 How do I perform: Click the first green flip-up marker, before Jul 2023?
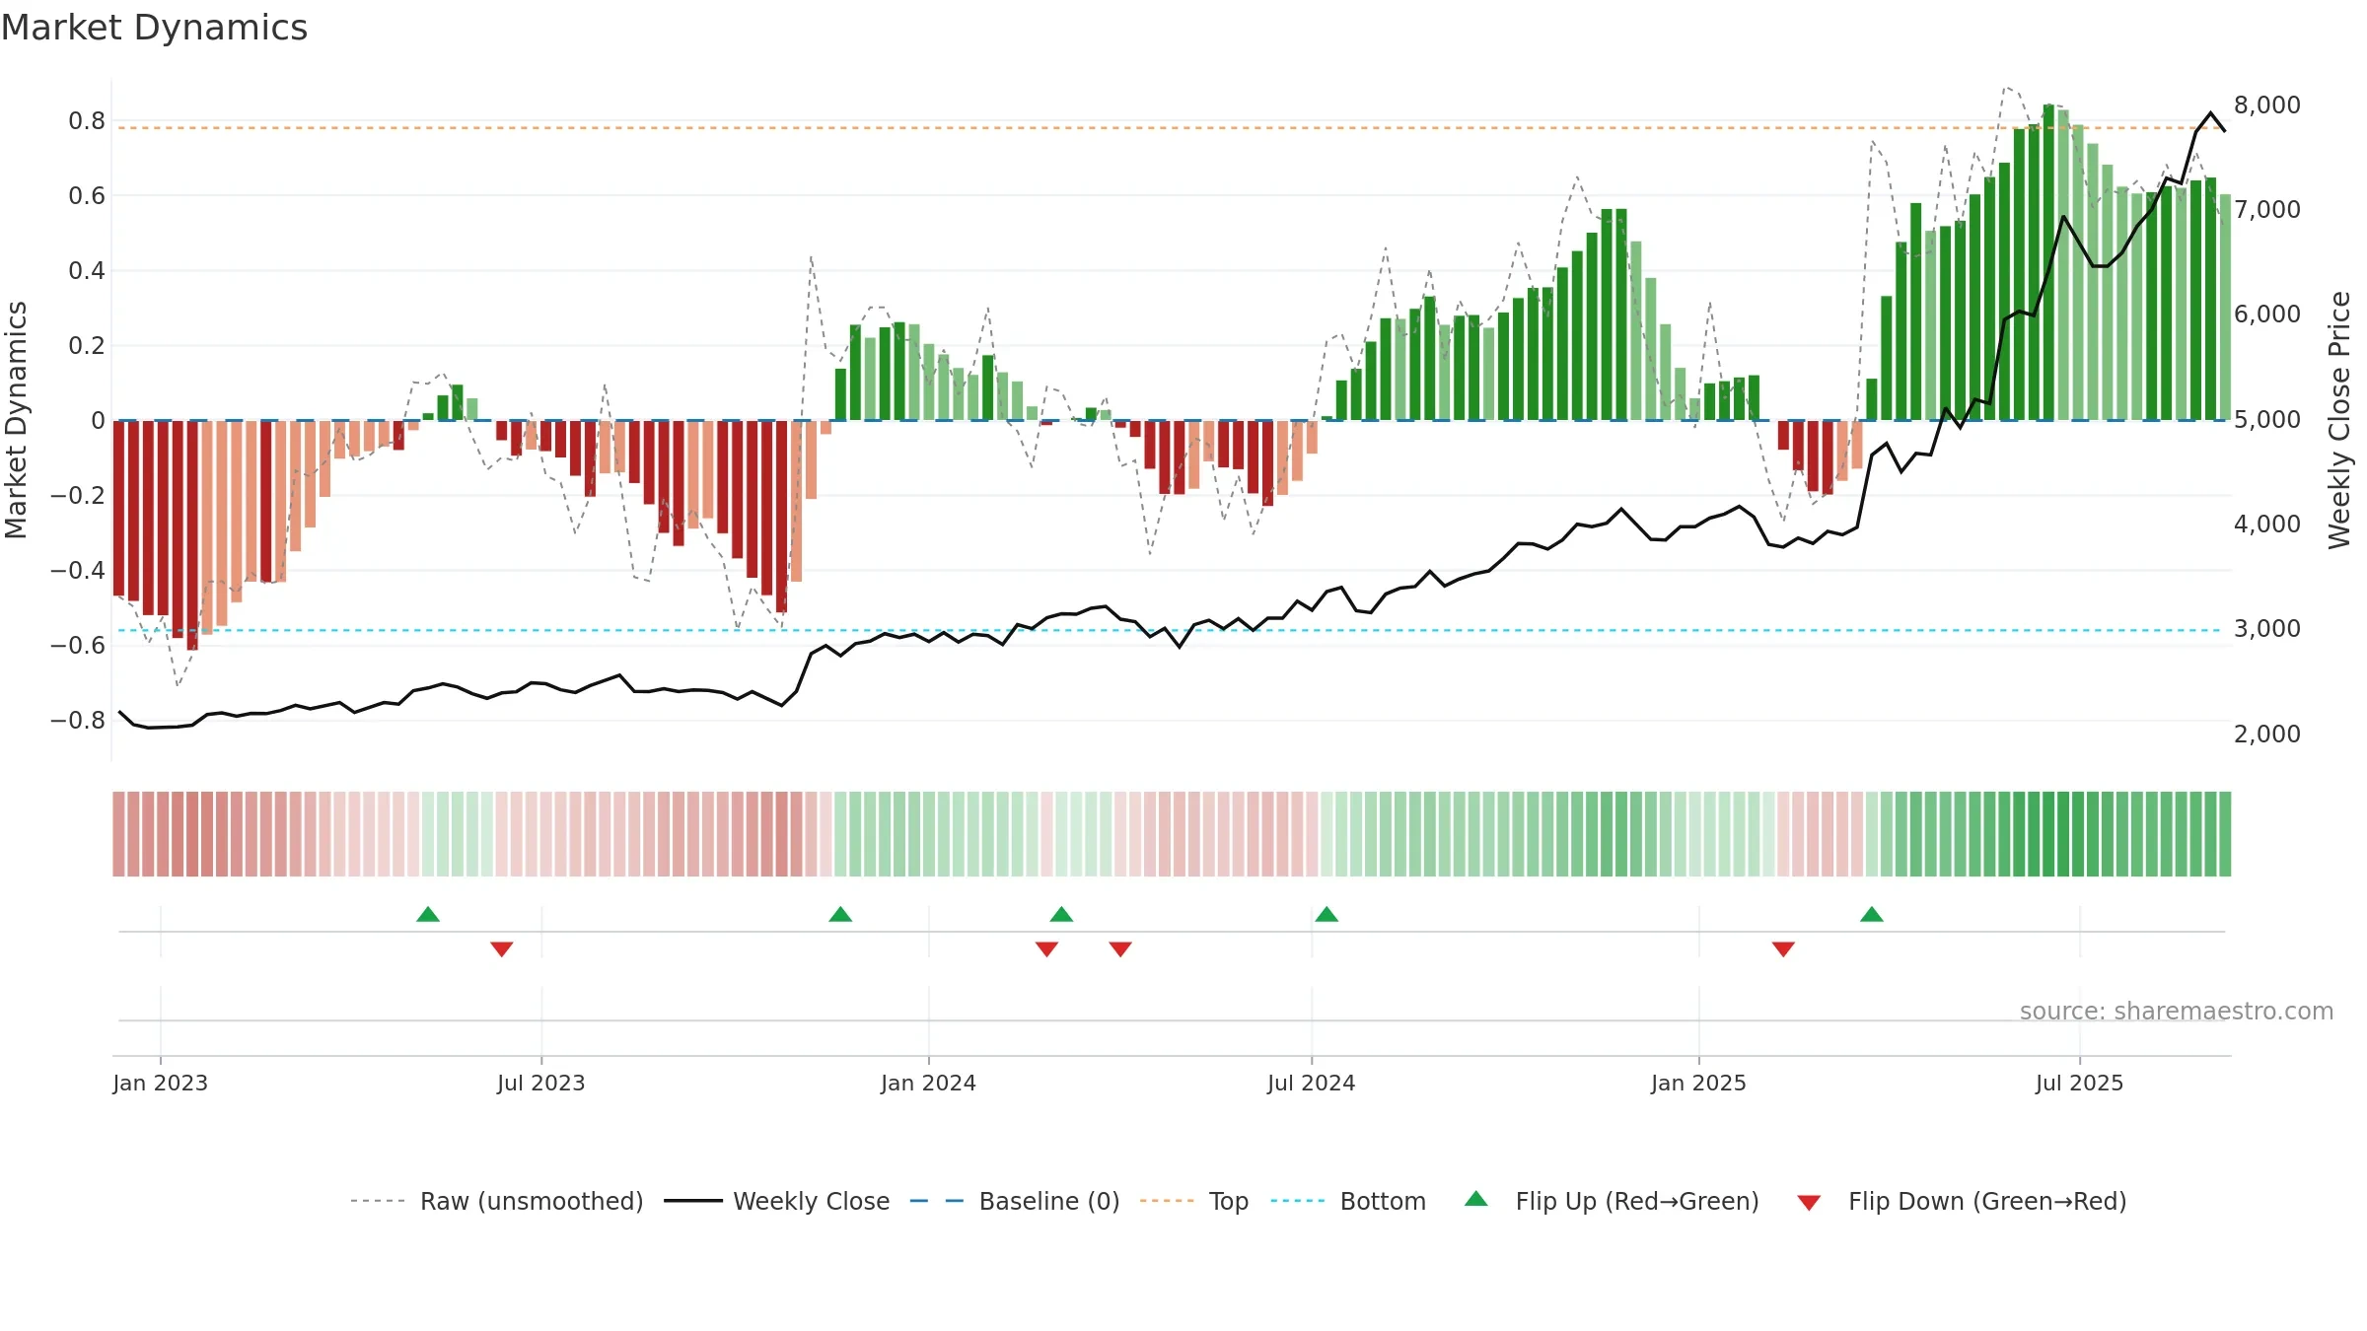tap(428, 914)
